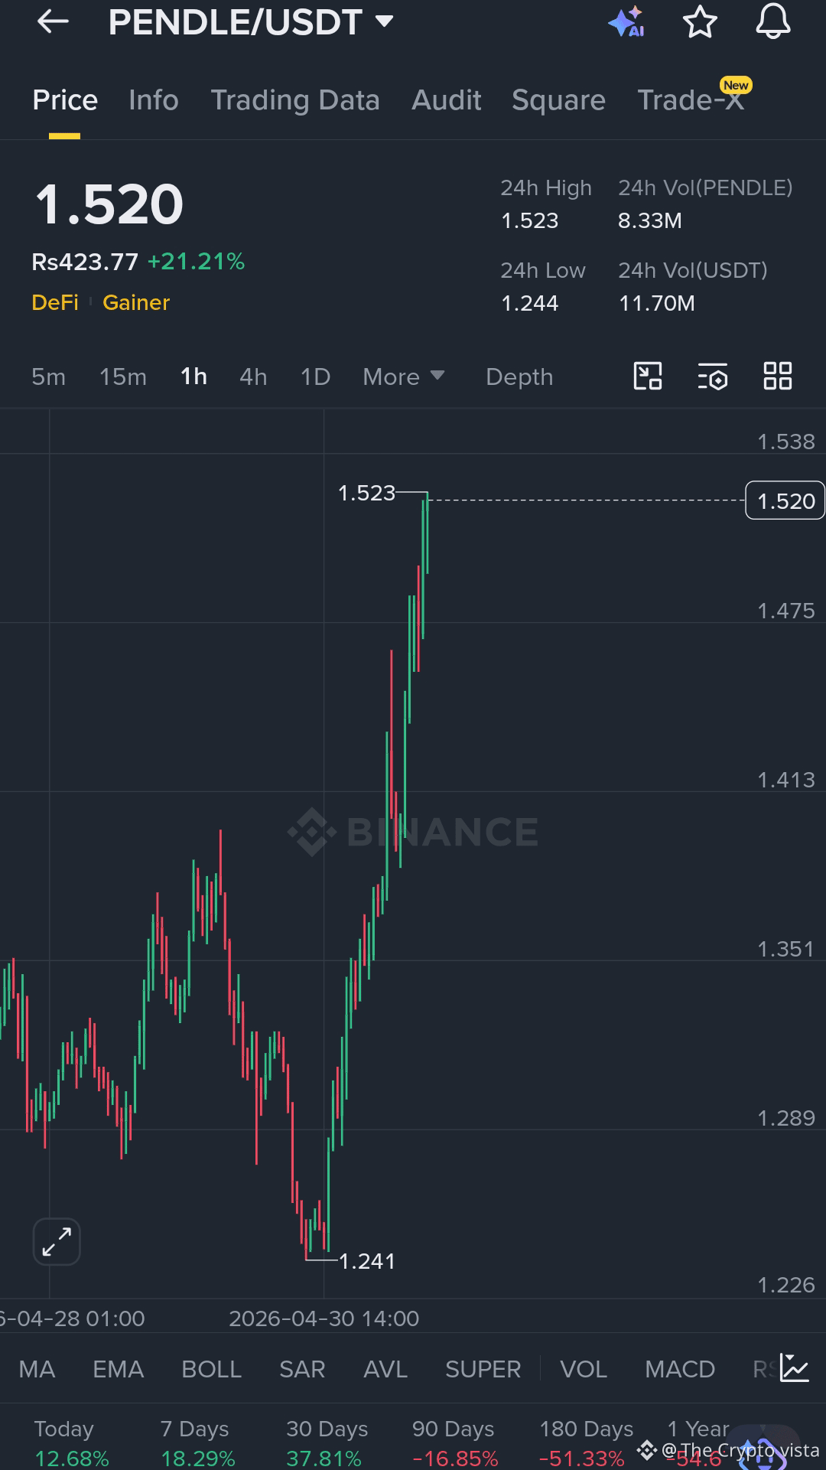Show the Depth chart
The height and width of the screenshot is (1470, 826).
(519, 376)
